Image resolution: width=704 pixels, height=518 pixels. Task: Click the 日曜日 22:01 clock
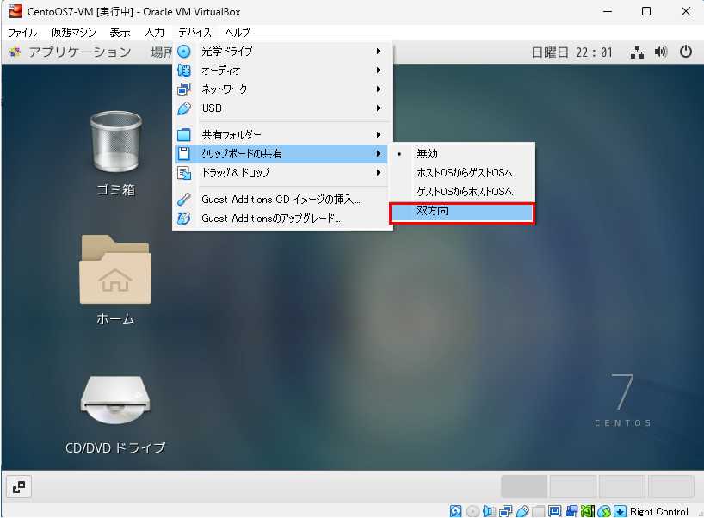(x=571, y=52)
